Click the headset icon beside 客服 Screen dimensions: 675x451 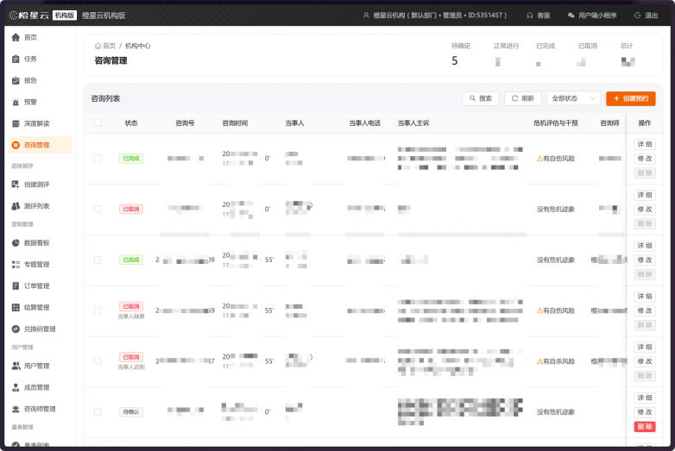[529, 16]
